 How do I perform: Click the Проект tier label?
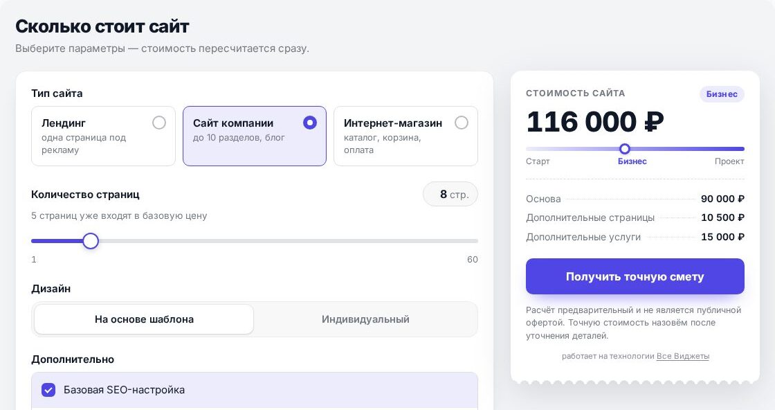click(x=729, y=161)
